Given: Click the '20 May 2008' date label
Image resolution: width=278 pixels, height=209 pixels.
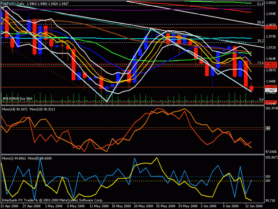Looking at the screenshot, I should [x=143, y=206].
